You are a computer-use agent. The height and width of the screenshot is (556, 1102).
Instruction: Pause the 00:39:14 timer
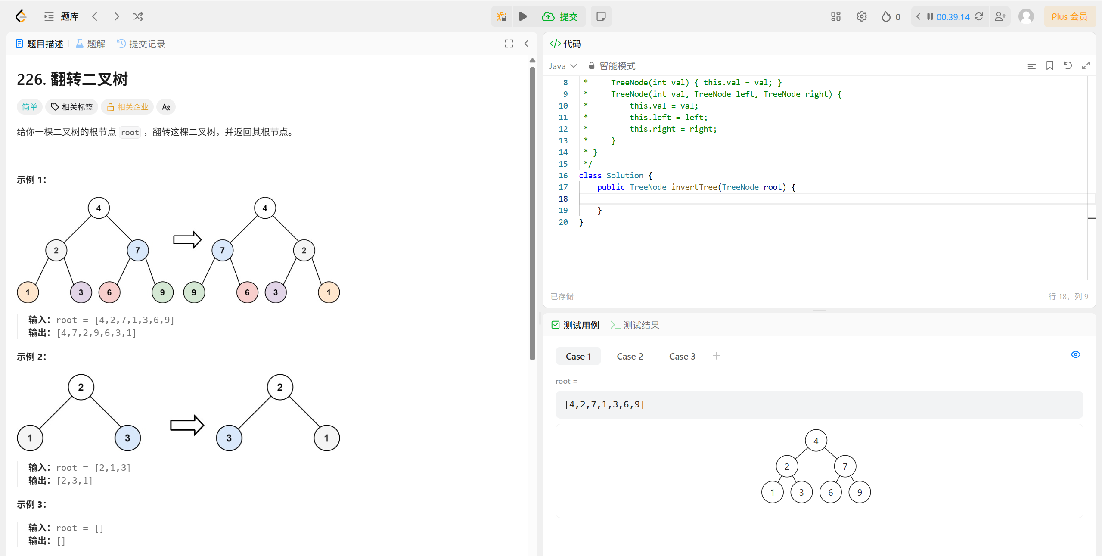pos(930,16)
